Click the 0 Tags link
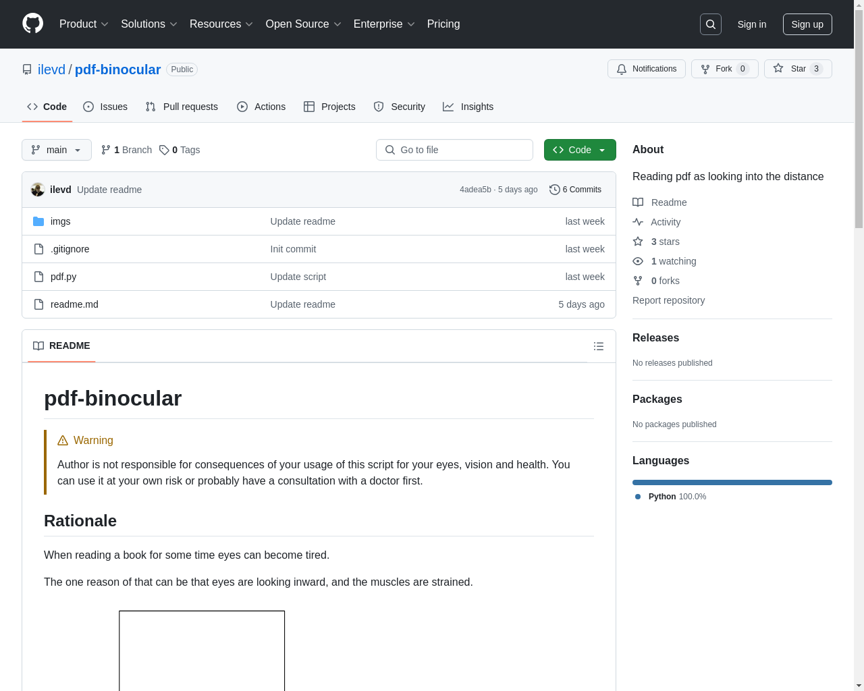Image resolution: width=864 pixels, height=691 pixels. [x=180, y=150]
